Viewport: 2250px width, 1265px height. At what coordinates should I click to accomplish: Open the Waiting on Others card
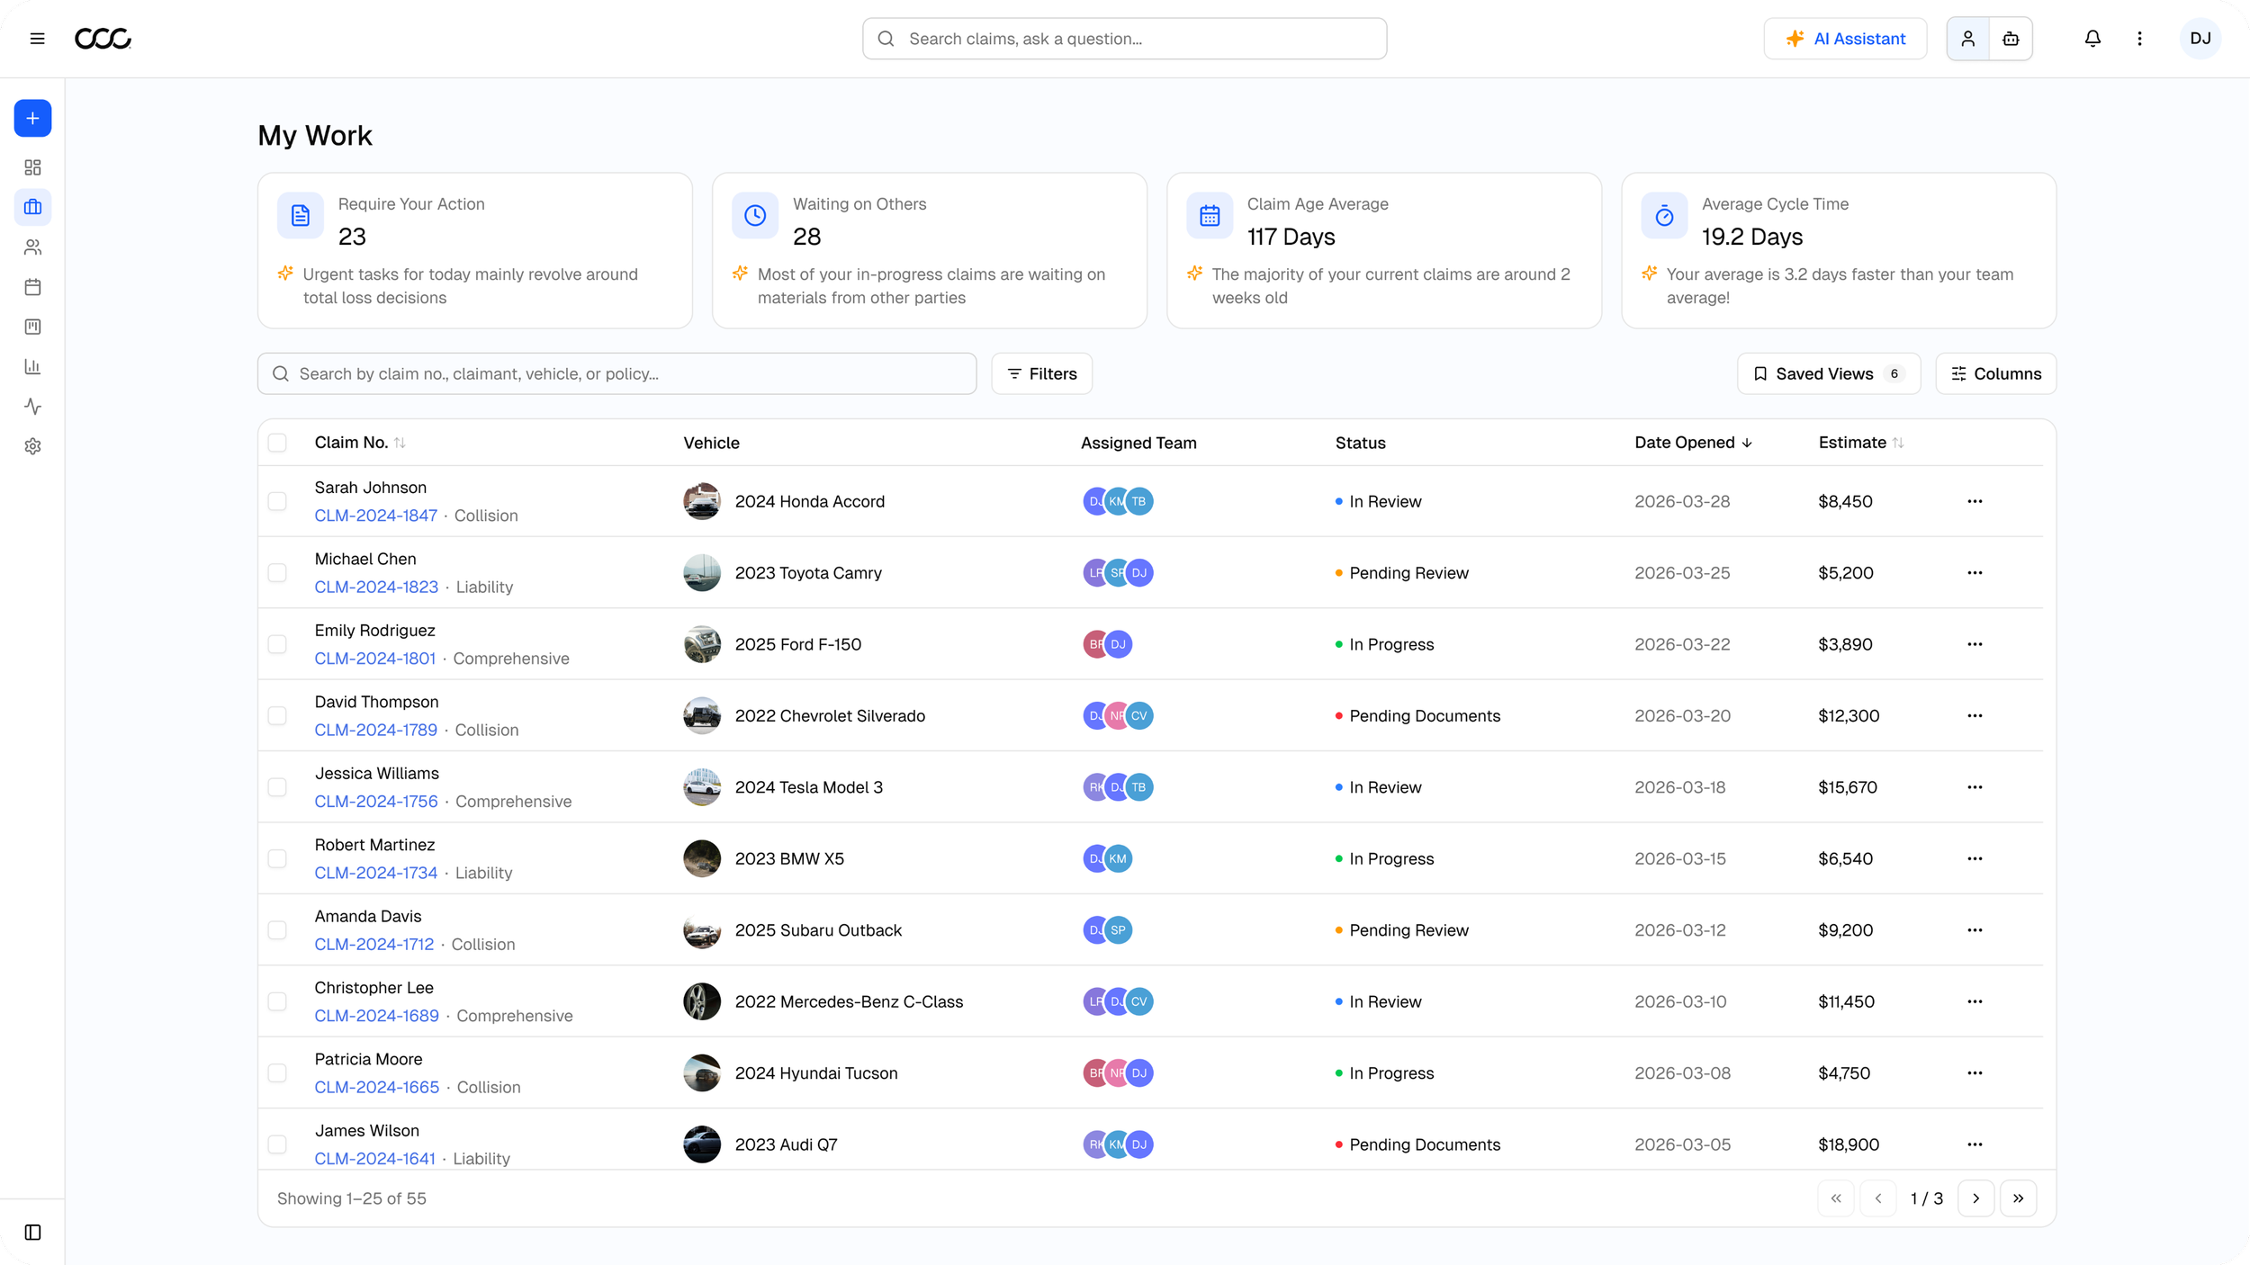[930, 251]
